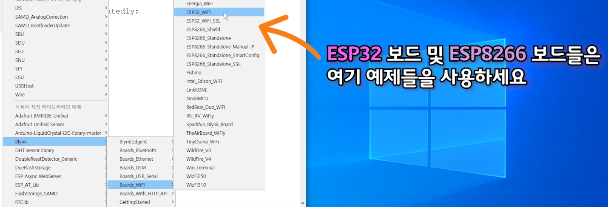Open Adafruit BMP085 Unified examples

(x=56, y=116)
